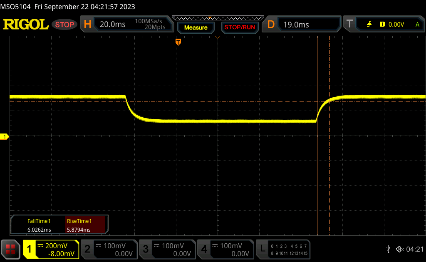Select the RiseTime1 measurement result
Image resolution: width=426 pixels, height=262 pixels.
79,225
